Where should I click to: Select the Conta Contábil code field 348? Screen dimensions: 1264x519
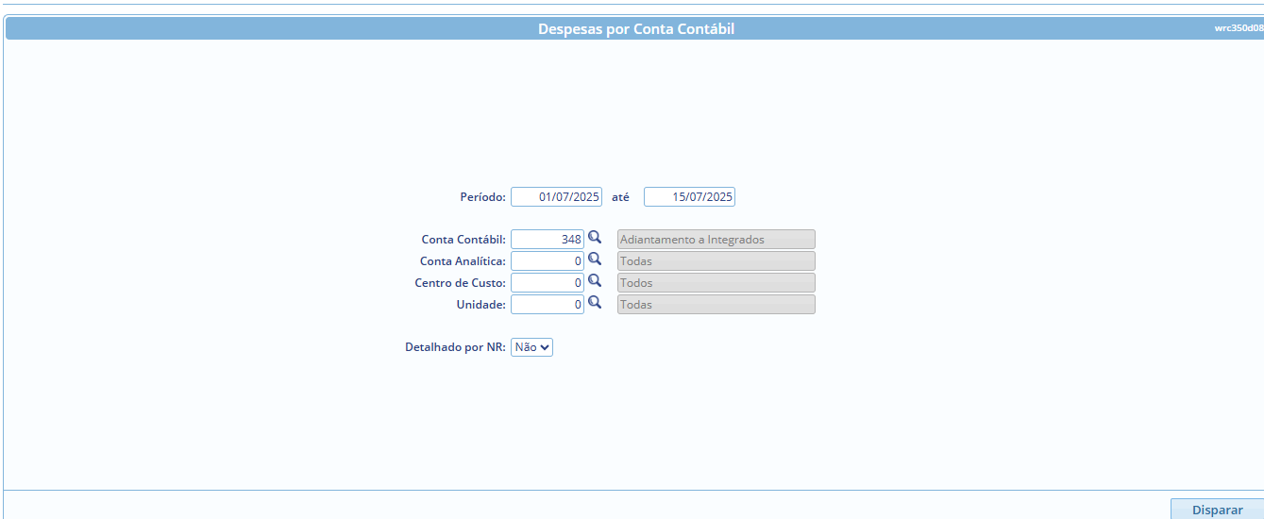548,240
